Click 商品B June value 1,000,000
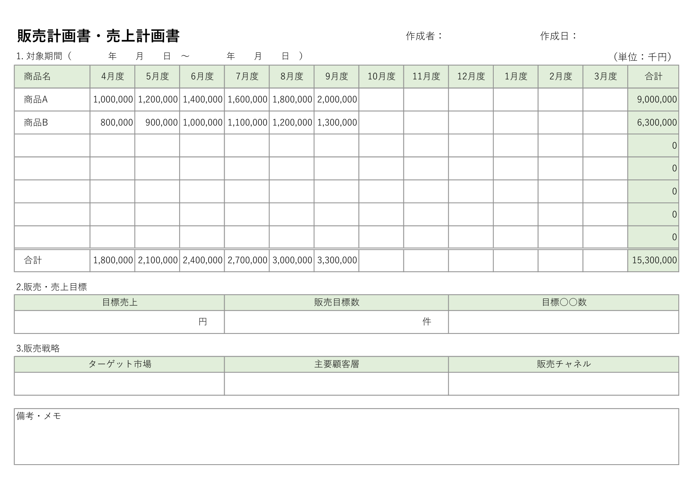This screenshot has width=694, height=491. coord(203,123)
